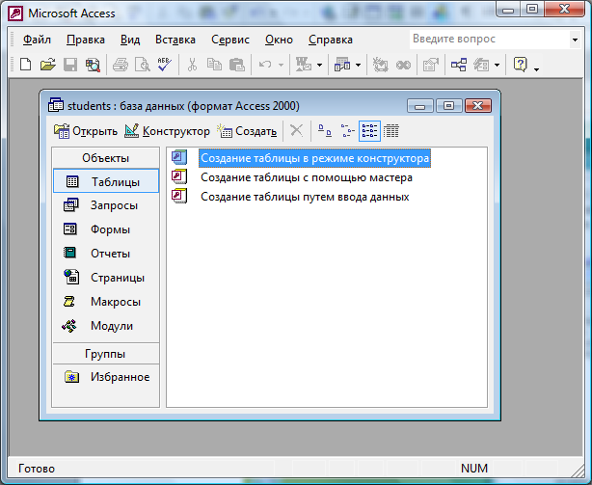Select Страницы in the objects pane
Image resolution: width=592 pixels, height=485 pixels.
tap(106, 278)
